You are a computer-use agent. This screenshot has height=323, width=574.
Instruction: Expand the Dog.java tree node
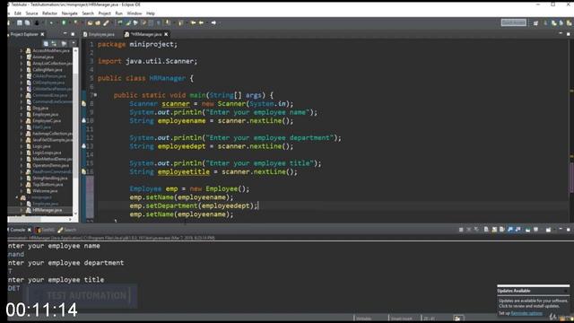click(x=22, y=108)
